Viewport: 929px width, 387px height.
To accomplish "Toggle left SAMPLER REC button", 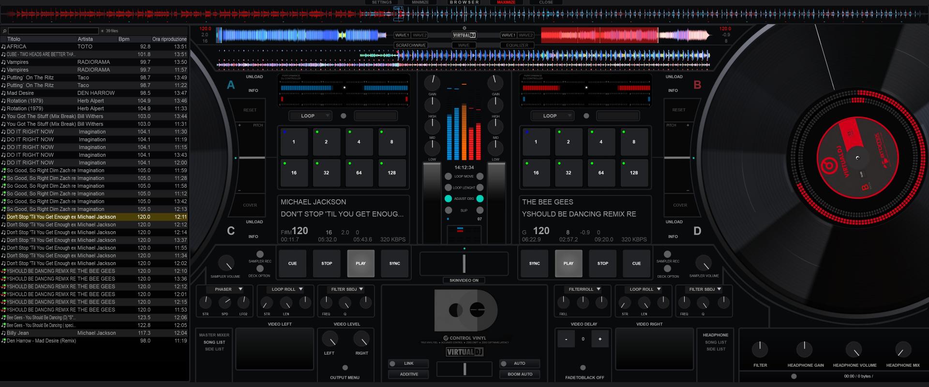I will click(x=260, y=254).
